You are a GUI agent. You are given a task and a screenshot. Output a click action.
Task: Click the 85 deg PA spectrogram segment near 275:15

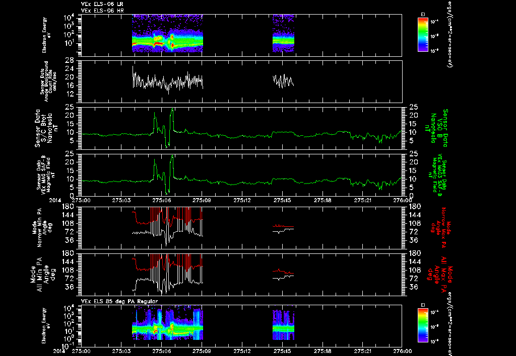tap(283, 325)
